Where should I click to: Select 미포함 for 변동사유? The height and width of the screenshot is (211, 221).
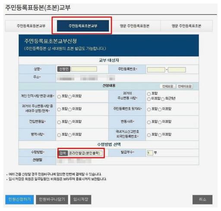pos(160,122)
